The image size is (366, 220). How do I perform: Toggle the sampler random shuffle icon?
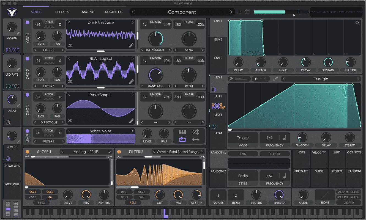click(196, 132)
